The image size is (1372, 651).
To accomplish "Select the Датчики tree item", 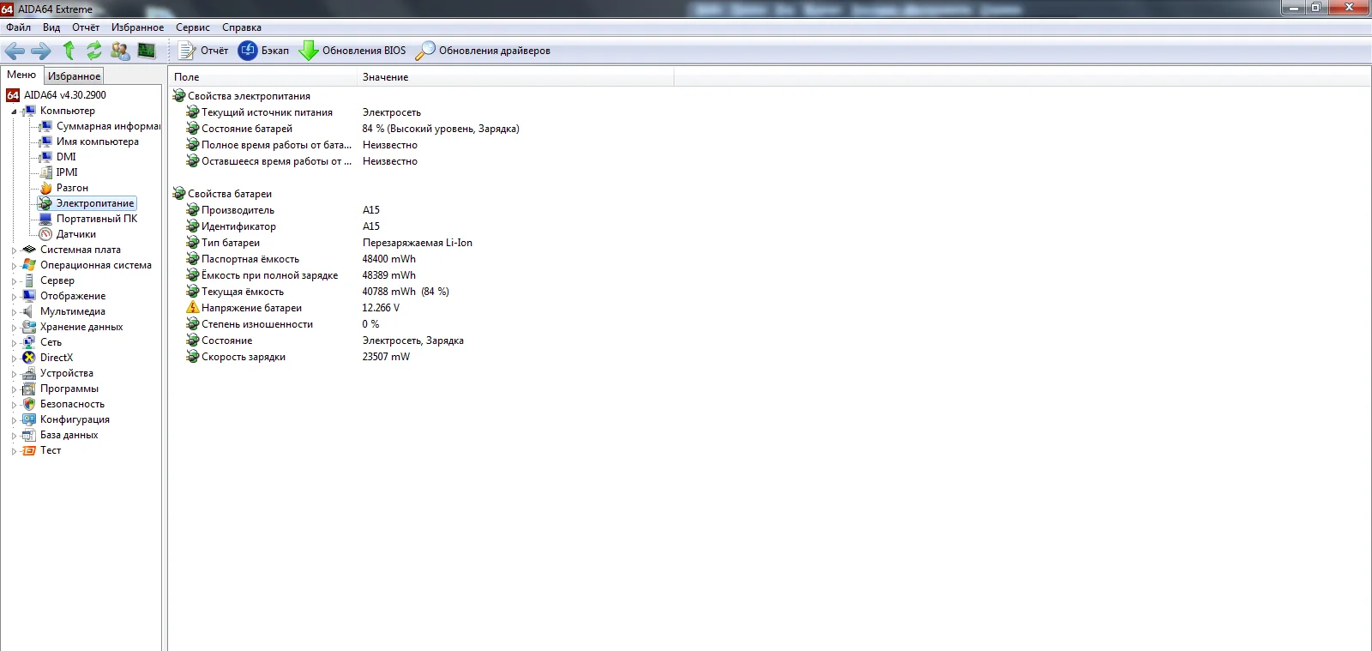I will tap(76, 234).
